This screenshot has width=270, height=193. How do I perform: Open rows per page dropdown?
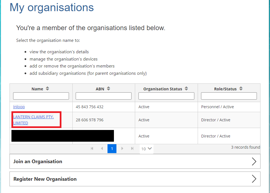[x=146, y=149]
